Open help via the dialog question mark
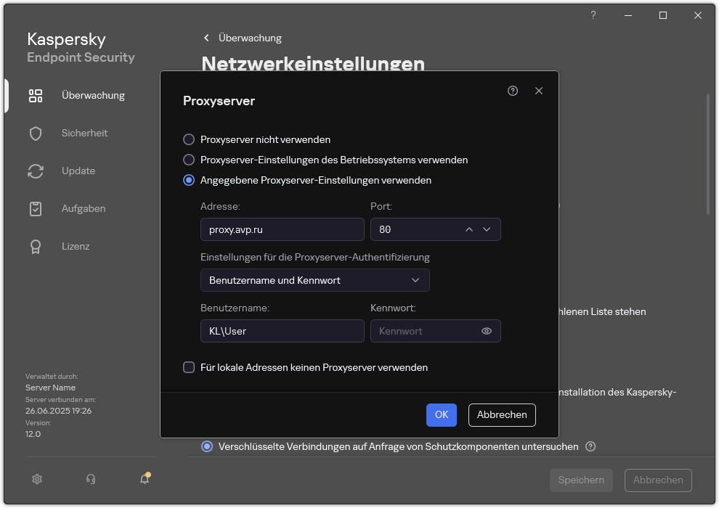Viewport: 719px width, 508px height. click(513, 91)
